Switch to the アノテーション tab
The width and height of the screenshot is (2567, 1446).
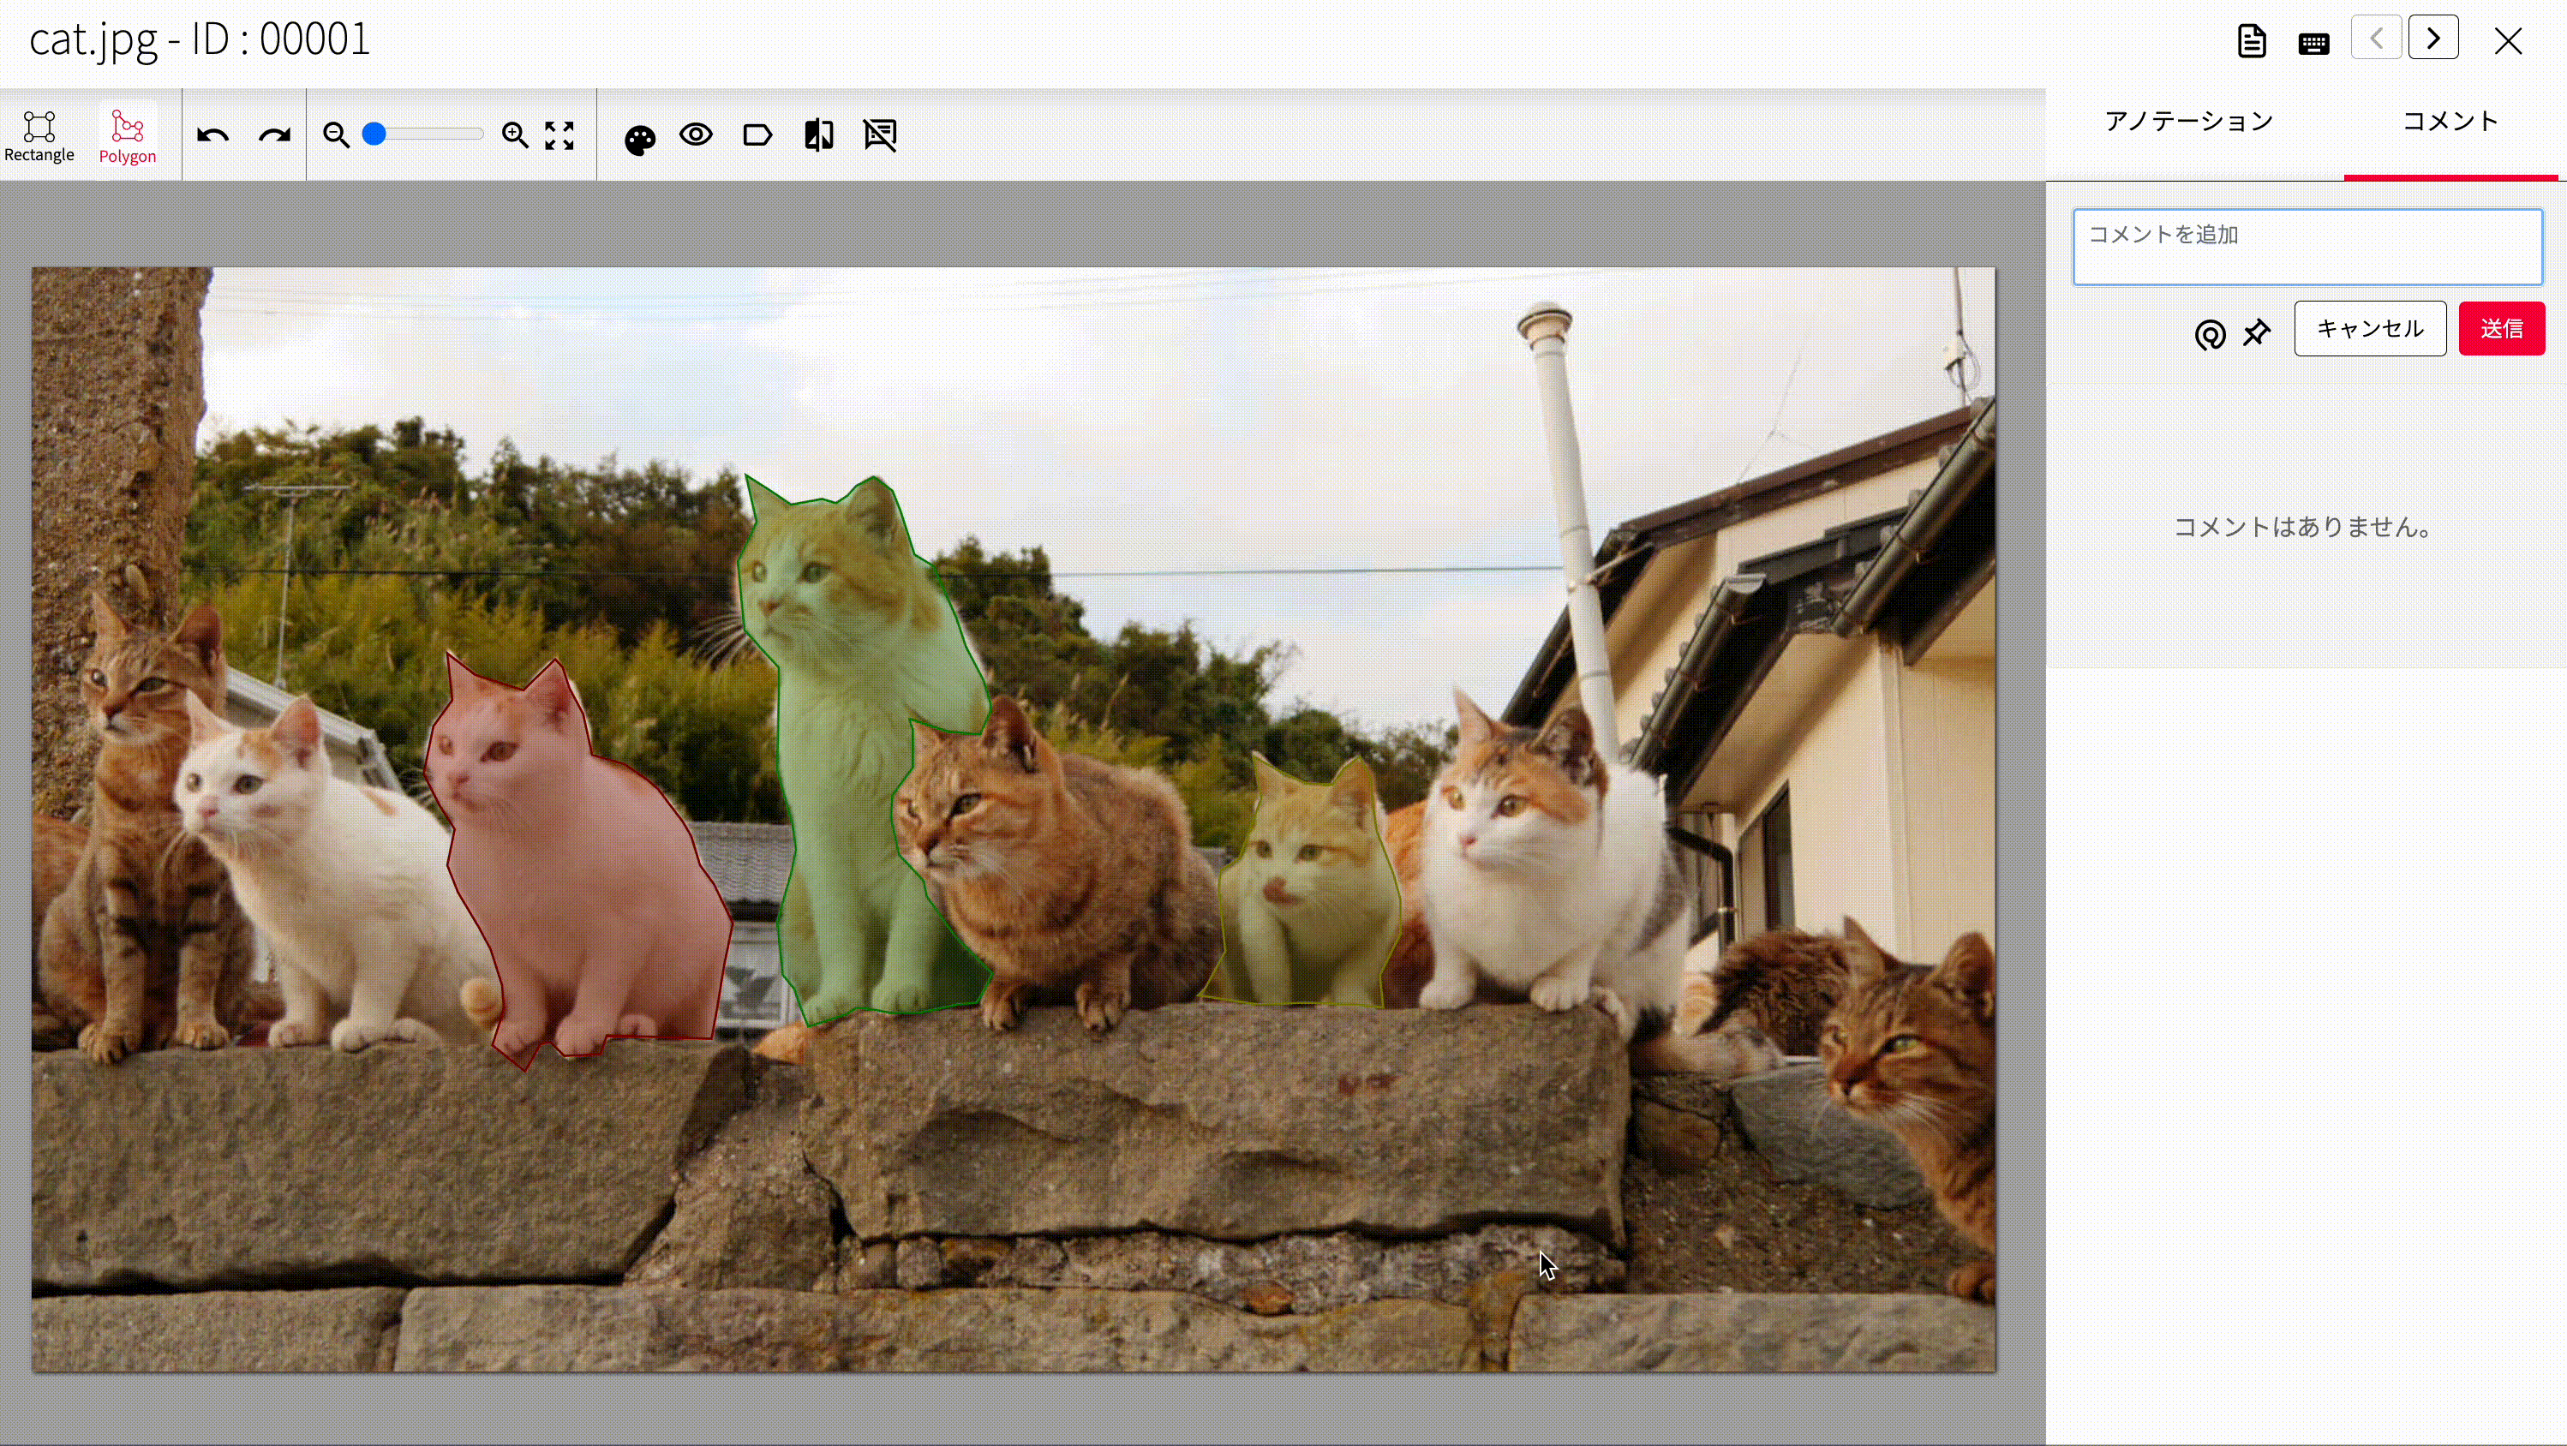click(x=2188, y=122)
